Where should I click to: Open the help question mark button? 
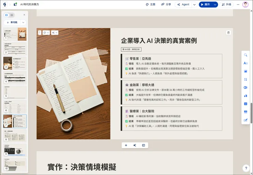[246, 168]
